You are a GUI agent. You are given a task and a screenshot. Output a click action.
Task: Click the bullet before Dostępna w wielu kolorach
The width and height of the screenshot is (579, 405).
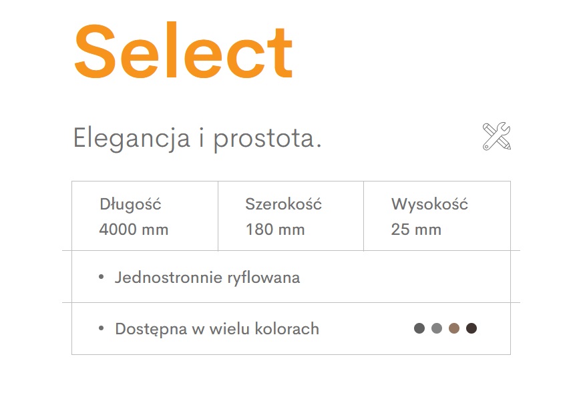[x=102, y=328]
